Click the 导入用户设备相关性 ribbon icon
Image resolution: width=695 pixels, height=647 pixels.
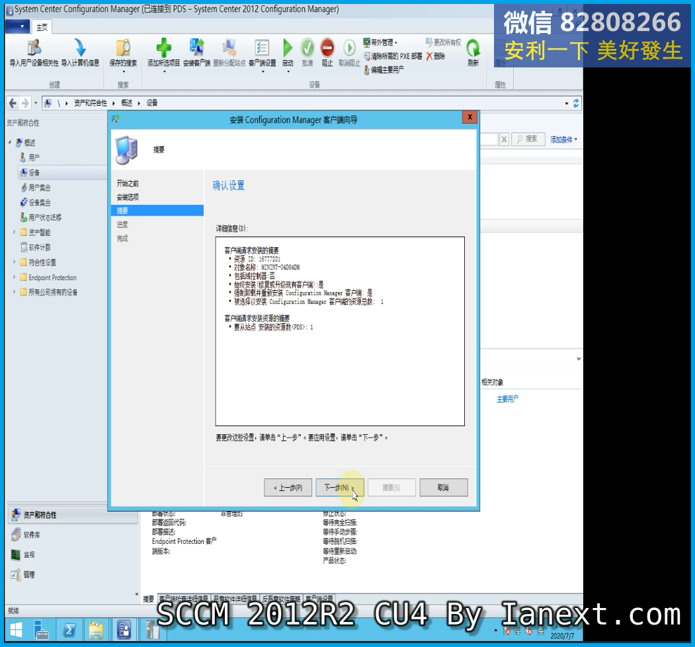click(34, 48)
